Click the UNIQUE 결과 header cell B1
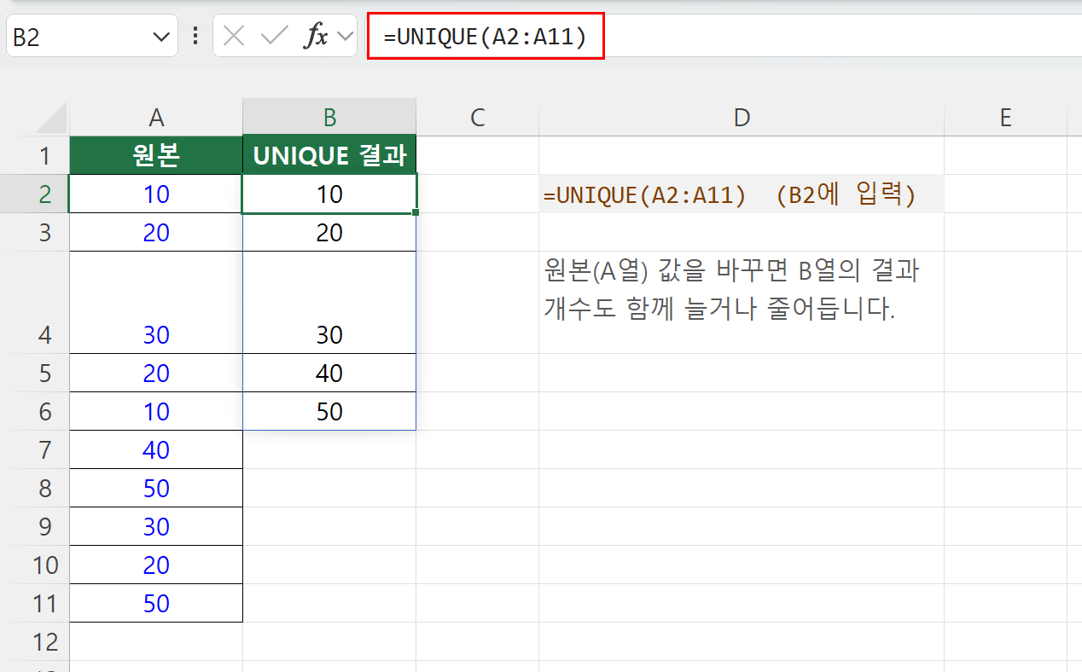The image size is (1082, 672). [x=329, y=155]
